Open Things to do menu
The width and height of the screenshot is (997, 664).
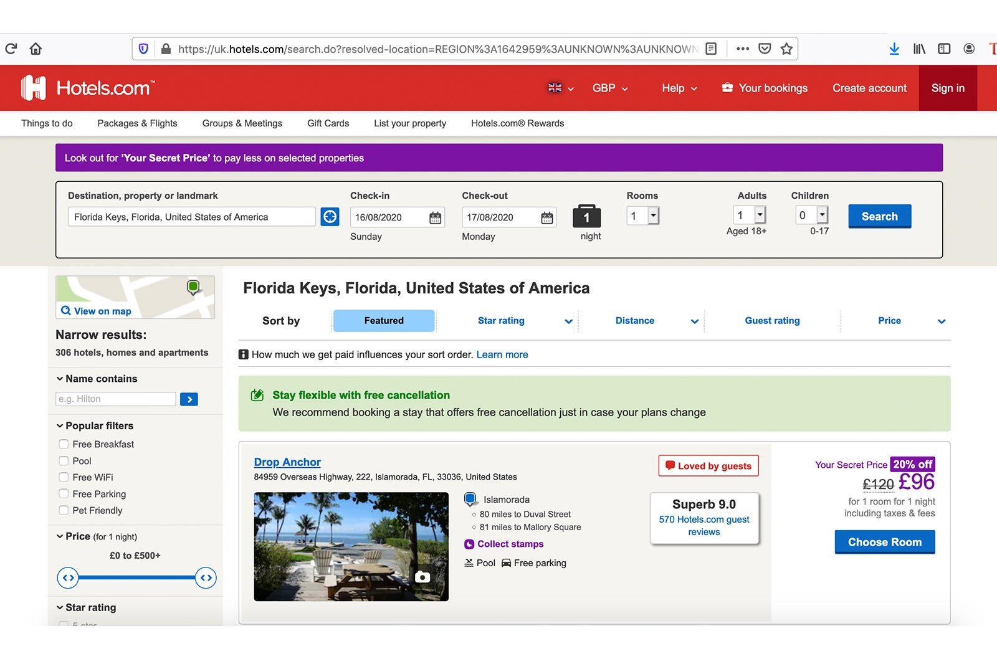coord(47,123)
